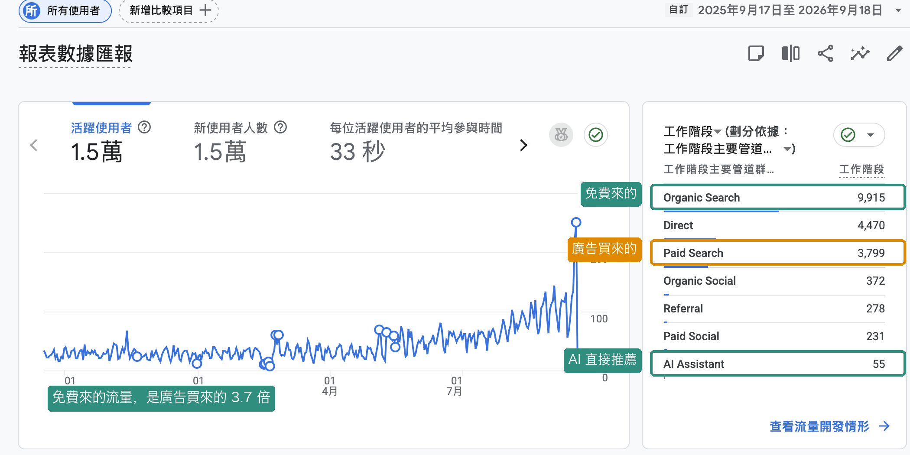Click the Direct channel row
910x455 pixels.
774,225
